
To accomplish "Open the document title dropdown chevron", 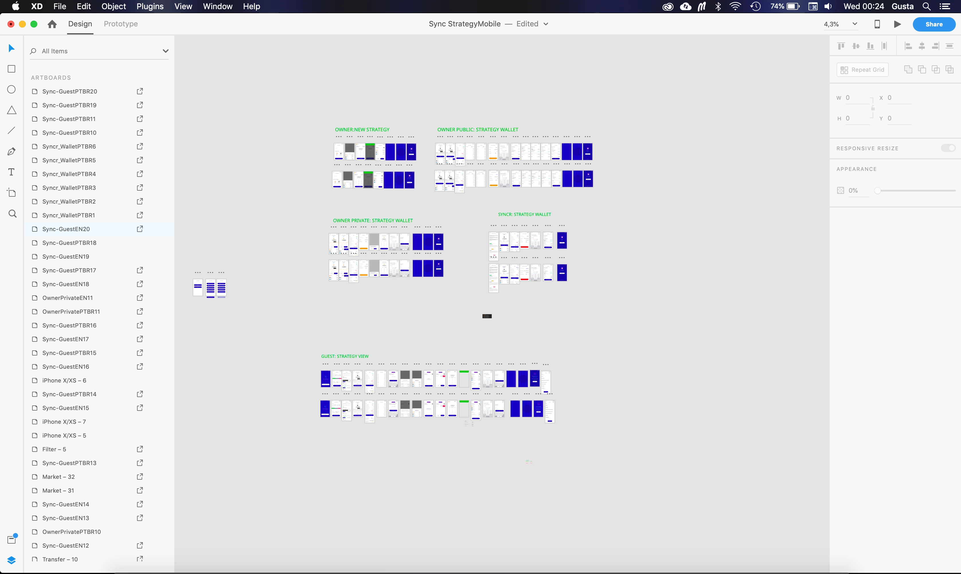I will [546, 24].
